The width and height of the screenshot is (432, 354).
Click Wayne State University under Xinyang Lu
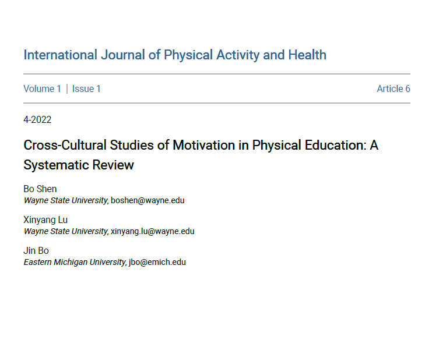click(x=65, y=231)
